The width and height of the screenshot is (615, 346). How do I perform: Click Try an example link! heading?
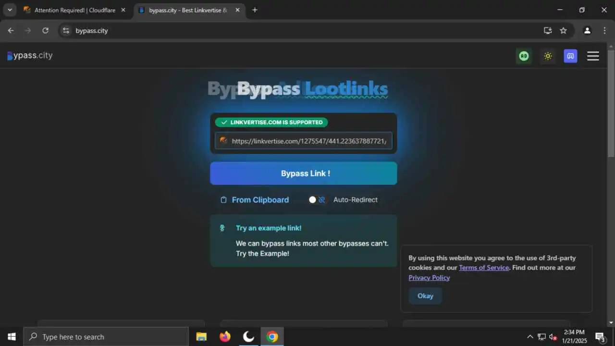pyautogui.click(x=269, y=228)
